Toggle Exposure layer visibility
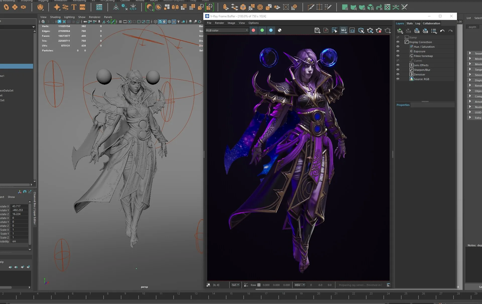This screenshot has width=482, height=304. [x=398, y=51]
